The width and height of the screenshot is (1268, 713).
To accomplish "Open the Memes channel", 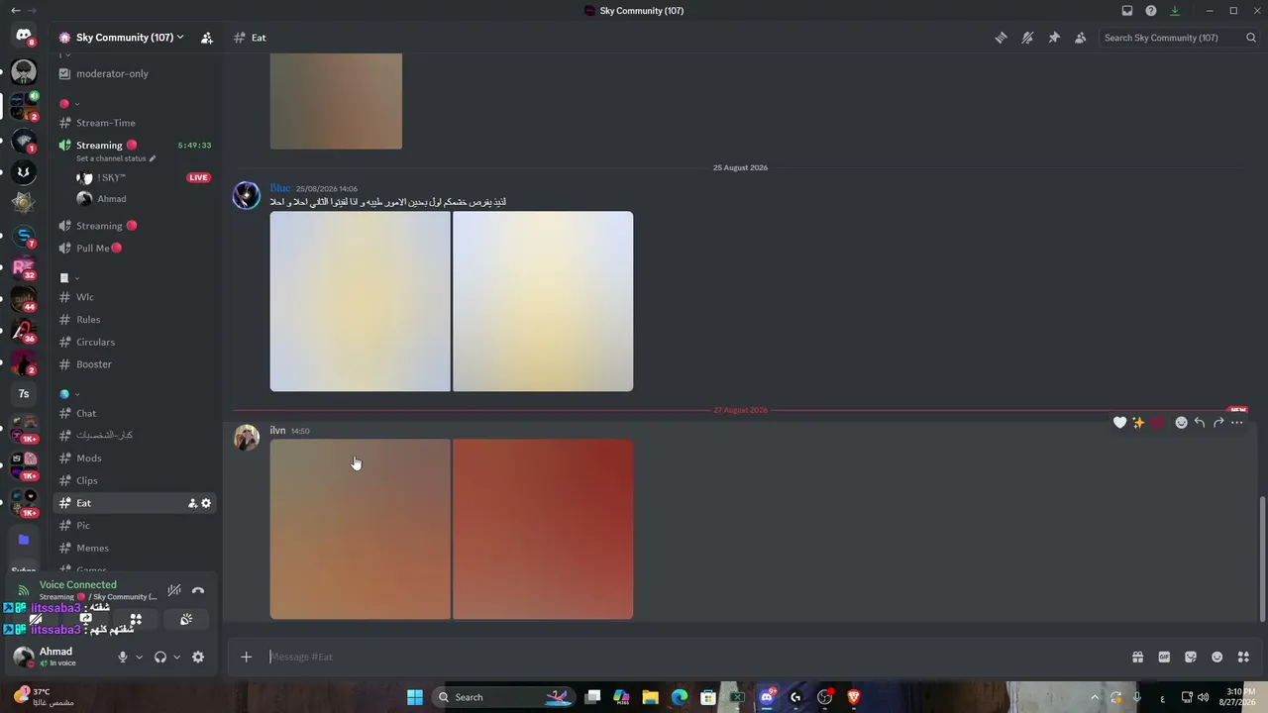I will click(135, 548).
